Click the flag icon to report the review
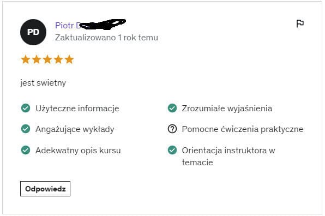Screen dimensions: 325x216 coord(300,23)
